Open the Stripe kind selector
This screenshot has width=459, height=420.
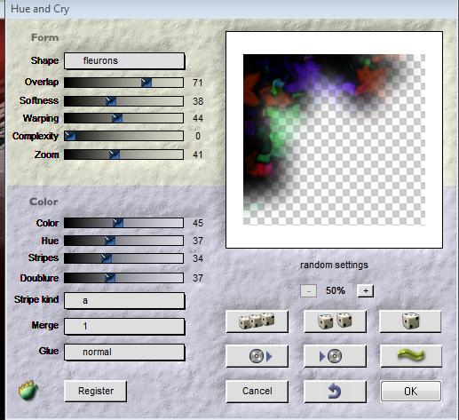tap(124, 301)
